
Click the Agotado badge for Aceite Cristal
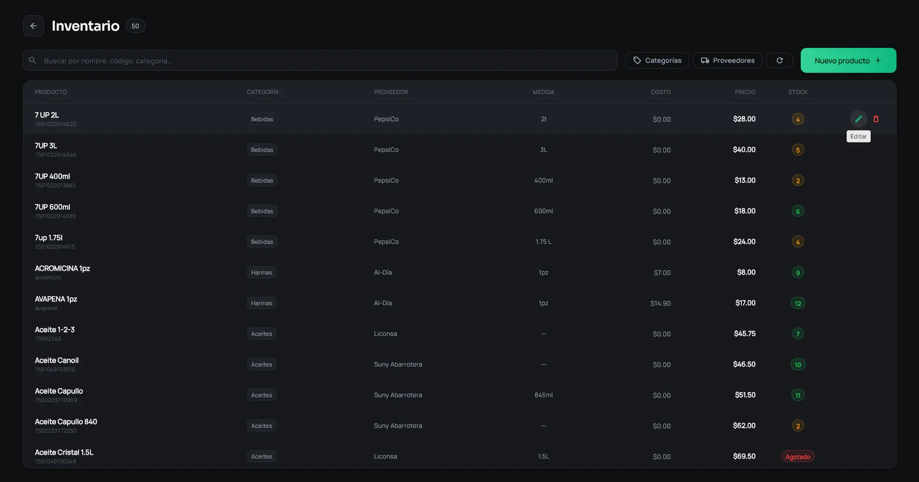pos(798,457)
